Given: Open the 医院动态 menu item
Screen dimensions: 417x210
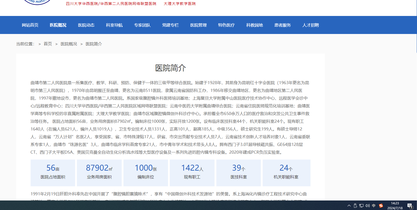Looking at the screenshot, I should (86, 25).
